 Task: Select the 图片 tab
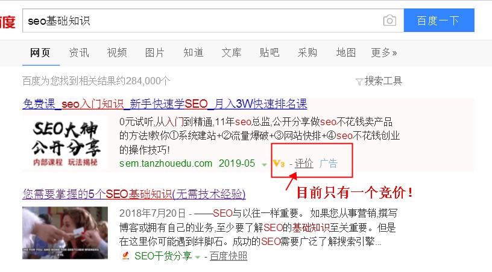click(x=155, y=52)
